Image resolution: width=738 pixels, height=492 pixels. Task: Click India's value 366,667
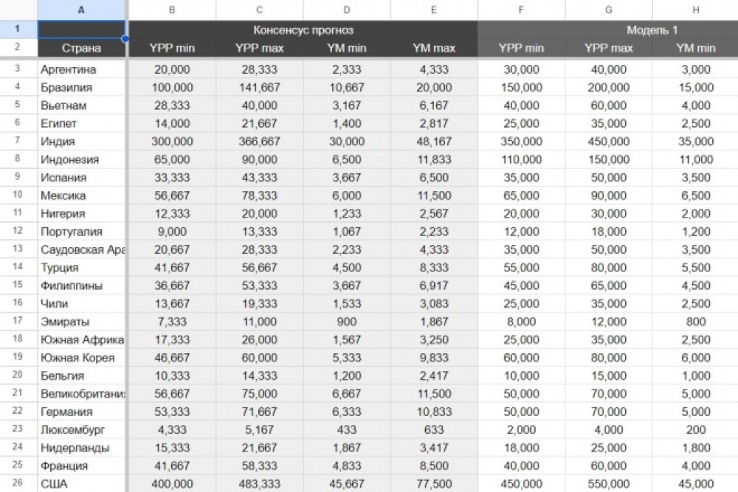[x=259, y=141]
